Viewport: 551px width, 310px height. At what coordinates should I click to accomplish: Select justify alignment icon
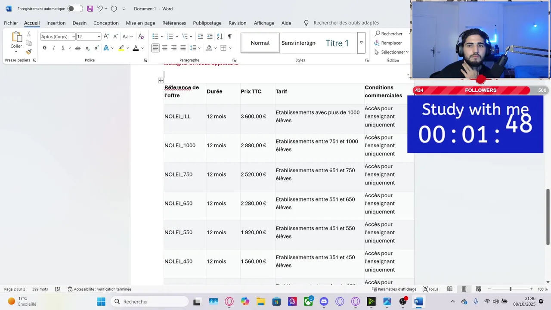click(x=183, y=48)
